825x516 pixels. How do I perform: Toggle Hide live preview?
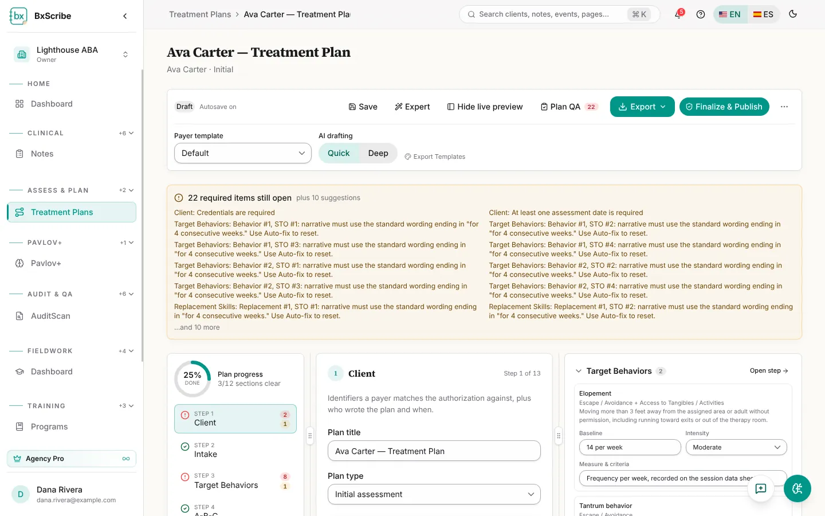point(485,107)
